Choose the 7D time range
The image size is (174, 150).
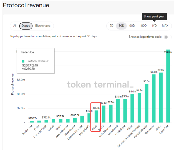[112, 26]
